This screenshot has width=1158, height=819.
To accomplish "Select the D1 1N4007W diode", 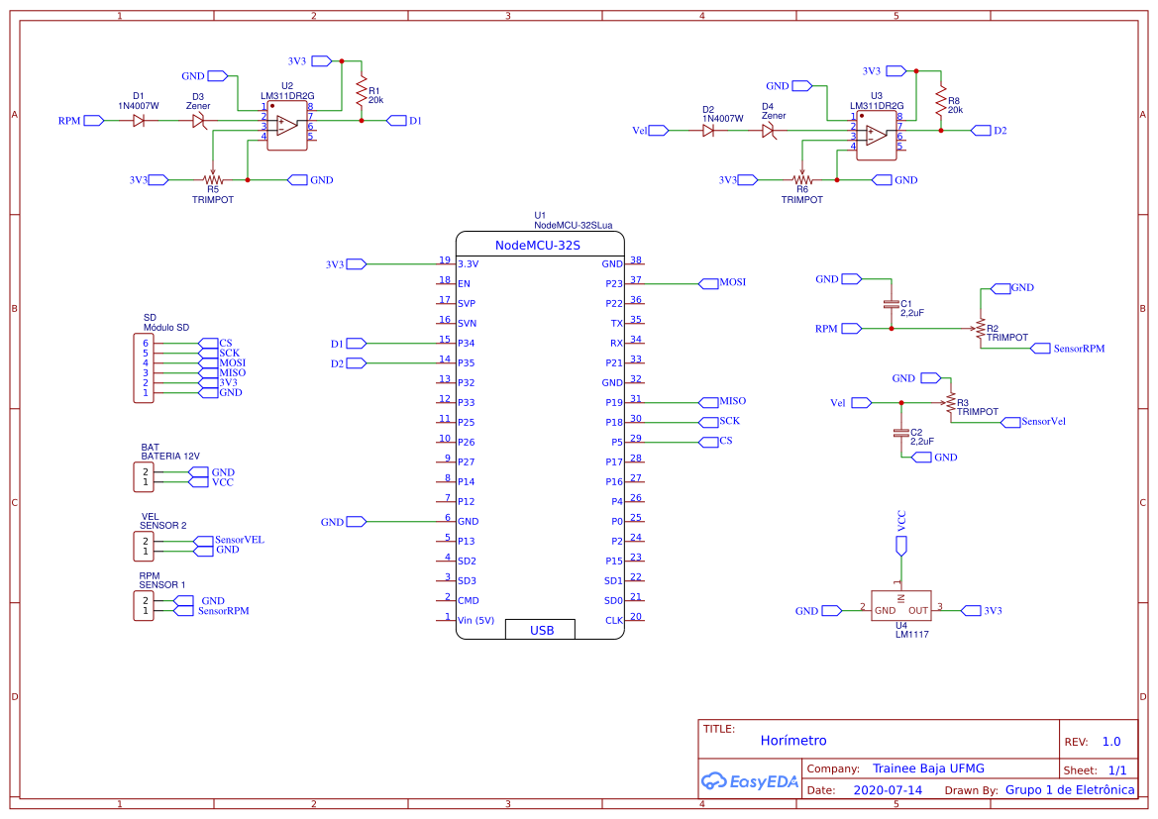I will click(x=139, y=120).
